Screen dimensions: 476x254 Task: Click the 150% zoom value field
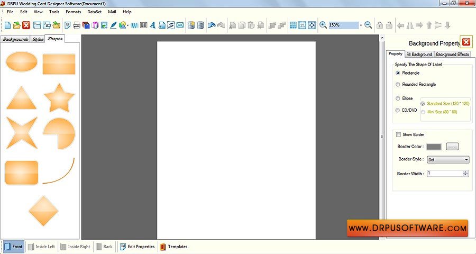[x=343, y=25]
